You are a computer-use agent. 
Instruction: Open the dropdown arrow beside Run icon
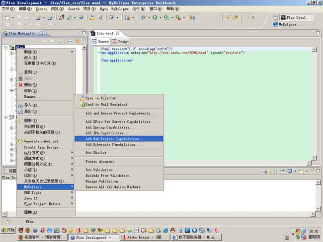click(x=161, y=17)
